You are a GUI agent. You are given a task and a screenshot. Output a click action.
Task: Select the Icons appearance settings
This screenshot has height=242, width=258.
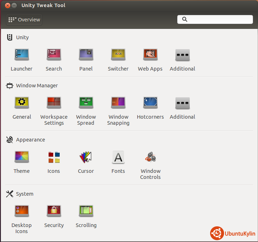(x=54, y=157)
